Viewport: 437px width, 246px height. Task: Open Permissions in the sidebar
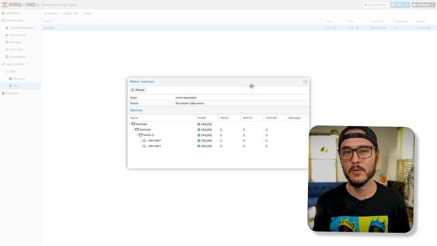click(x=20, y=35)
